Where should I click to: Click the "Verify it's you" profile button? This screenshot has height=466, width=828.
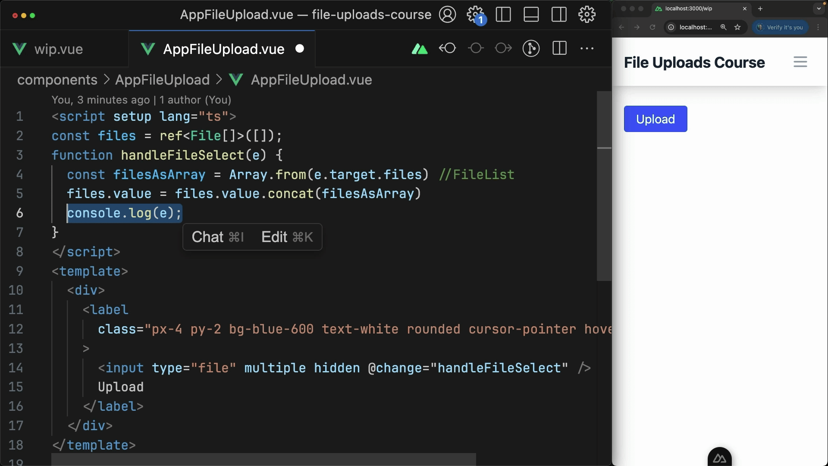pos(780,27)
